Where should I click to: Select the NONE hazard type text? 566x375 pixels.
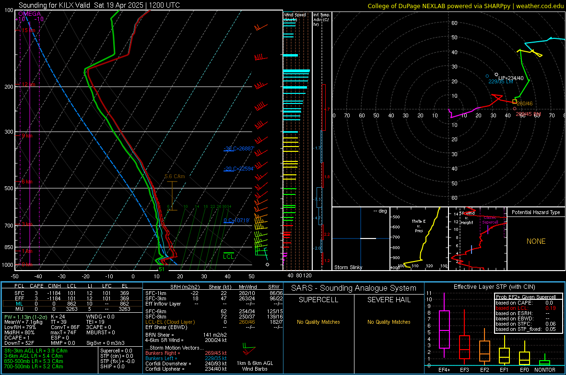[x=536, y=241]
